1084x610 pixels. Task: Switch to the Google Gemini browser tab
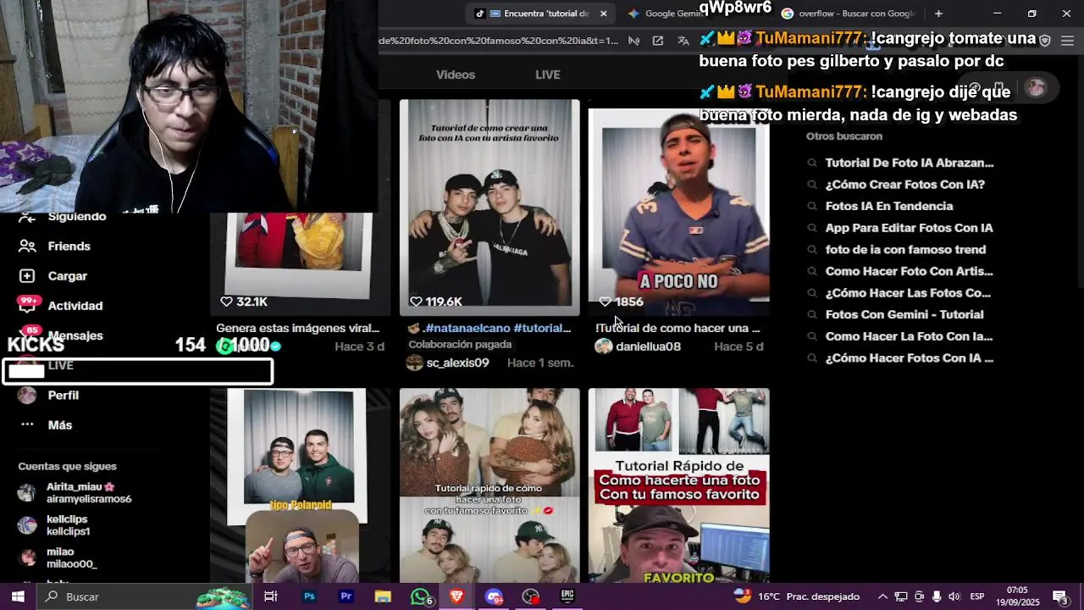(x=665, y=14)
